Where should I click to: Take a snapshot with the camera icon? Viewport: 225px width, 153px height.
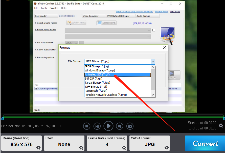130,126
